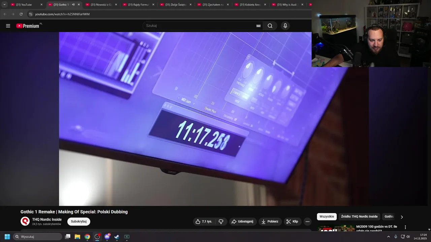Open the on-screen keyboard in the search box
This screenshot has height=242, width=431.
(258, 26)
